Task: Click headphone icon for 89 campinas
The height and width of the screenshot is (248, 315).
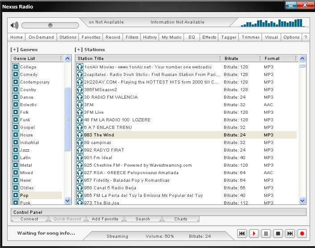Action: (x=80, y=142)
